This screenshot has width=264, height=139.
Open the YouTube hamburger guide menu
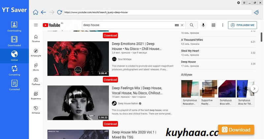[x=36, y=25]
